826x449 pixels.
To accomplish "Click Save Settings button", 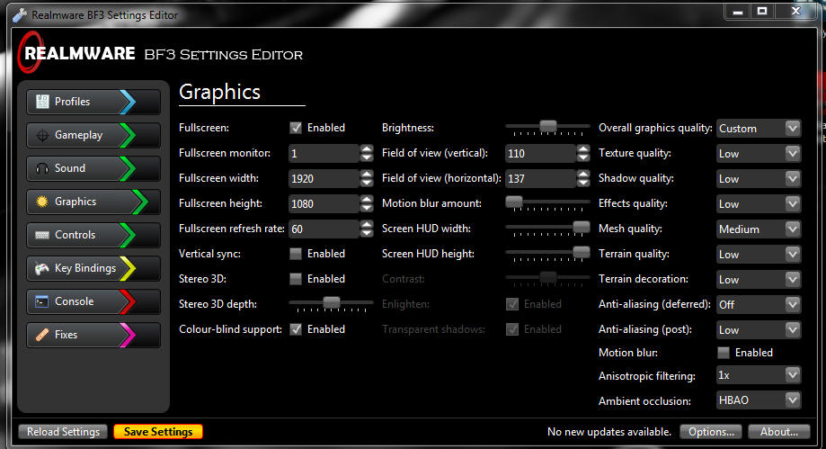I will pyautogui.click(x=158, y=432).
